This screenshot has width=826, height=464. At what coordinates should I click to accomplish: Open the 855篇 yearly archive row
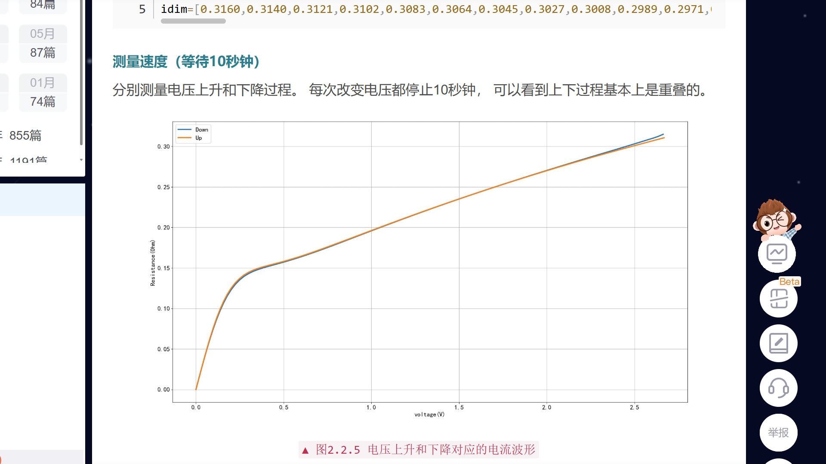point(25,135)
